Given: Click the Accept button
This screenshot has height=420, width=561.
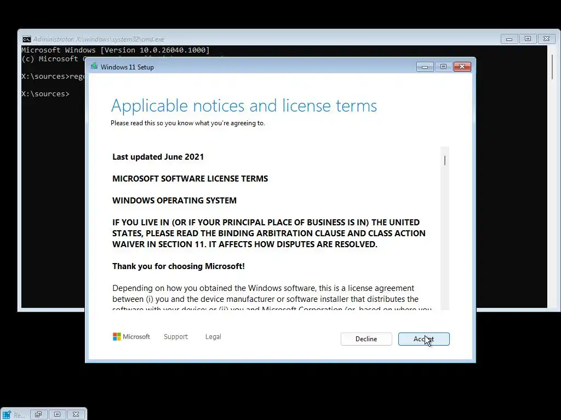Looking at the screenshot, I should point(423,339).
